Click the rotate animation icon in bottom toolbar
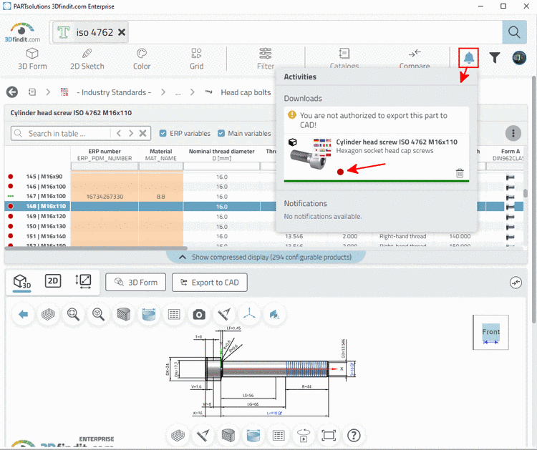The image size is (537, 450). tap(304, 435)
